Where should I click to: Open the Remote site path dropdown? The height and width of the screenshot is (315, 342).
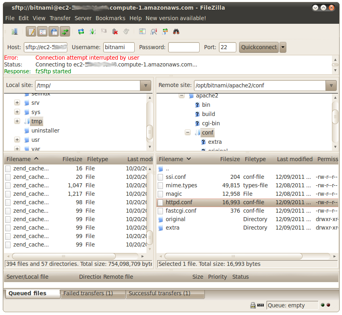(x=331, y=85)
